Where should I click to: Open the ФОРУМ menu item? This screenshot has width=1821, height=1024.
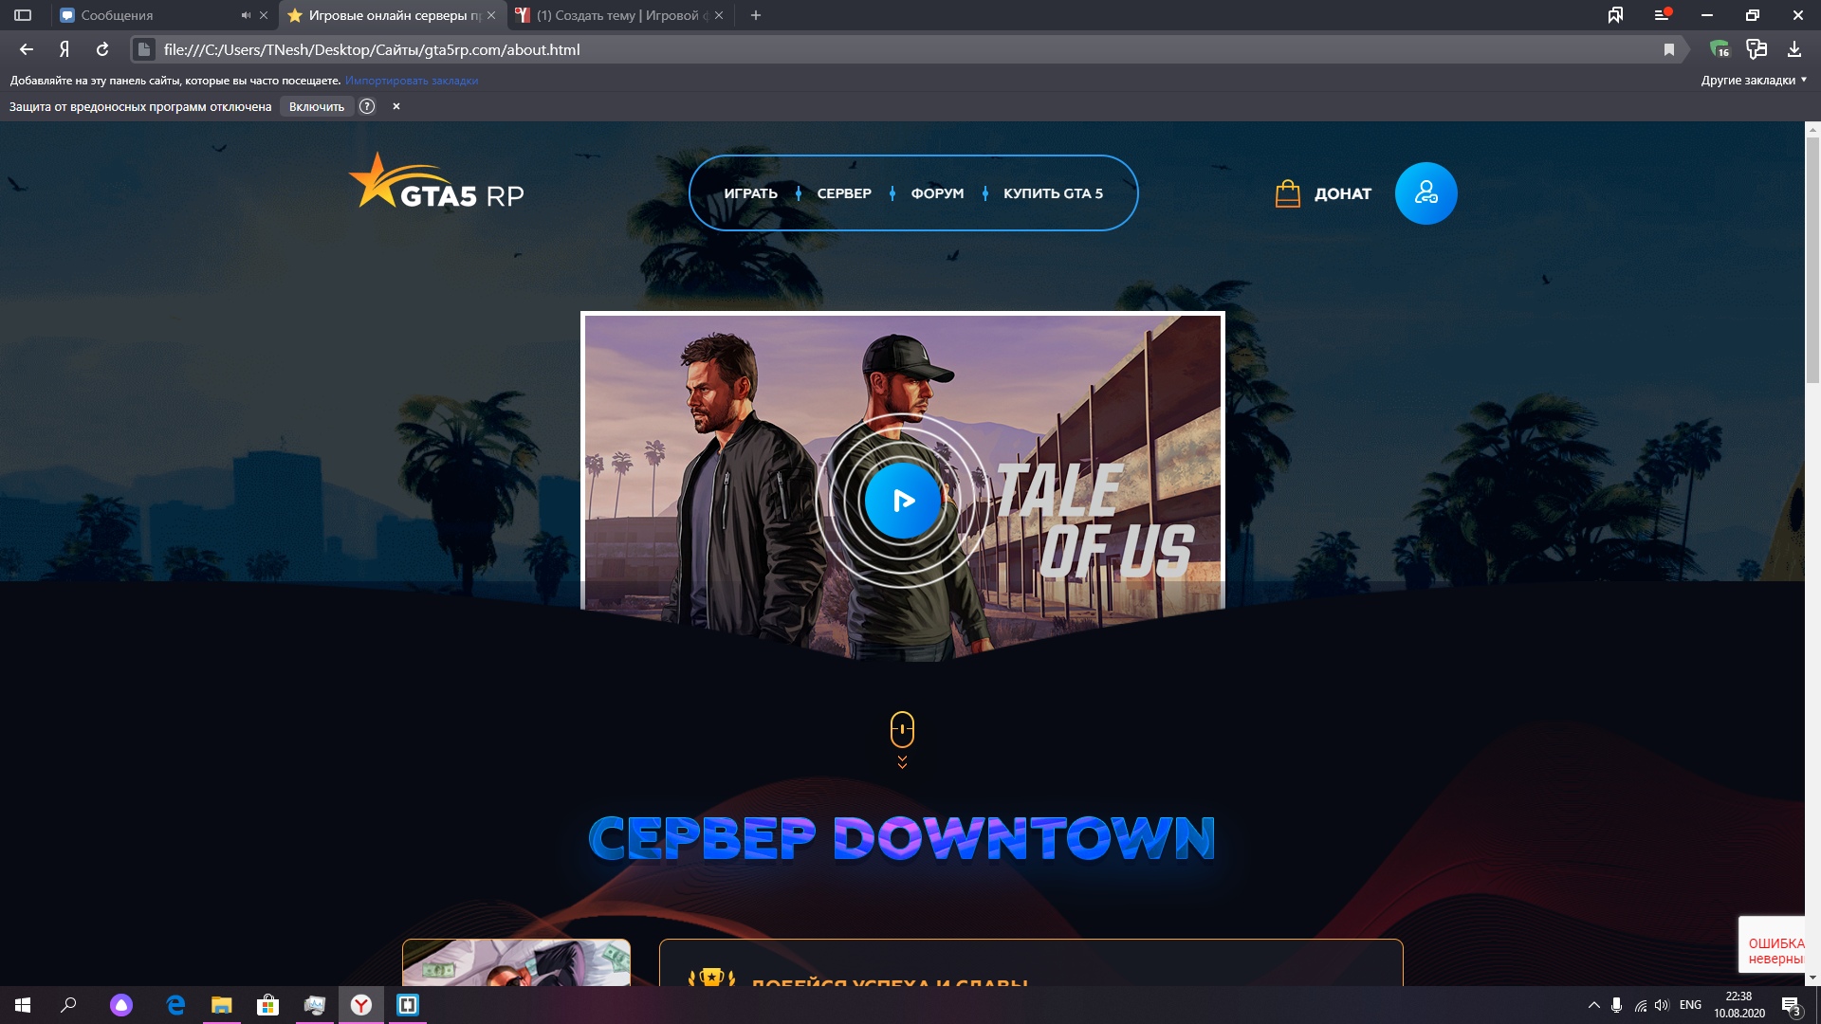[937, 193]
